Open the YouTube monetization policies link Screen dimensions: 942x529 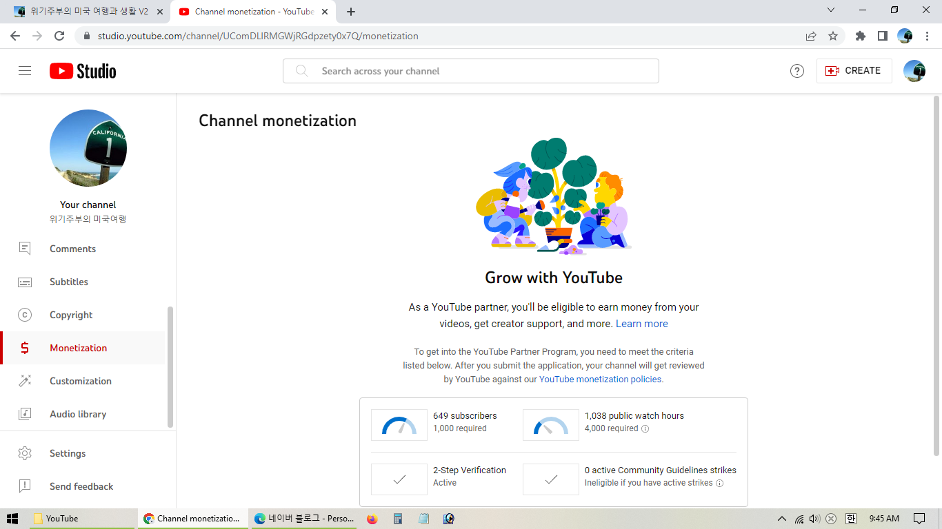point(601,380)
